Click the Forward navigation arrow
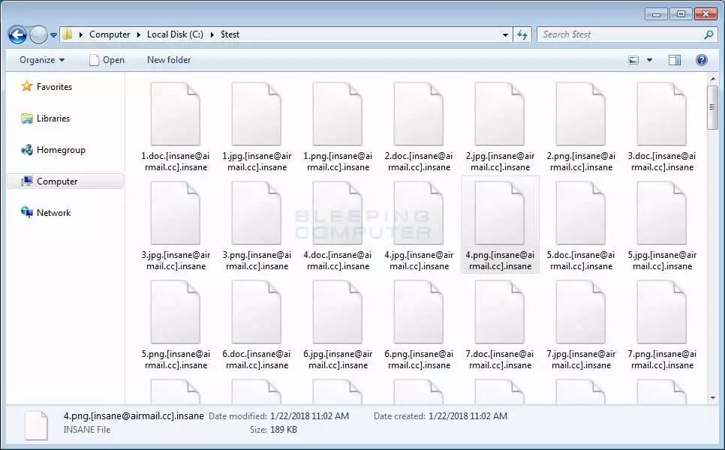Viewport: 725px width, 450px height. pos(38,34)
